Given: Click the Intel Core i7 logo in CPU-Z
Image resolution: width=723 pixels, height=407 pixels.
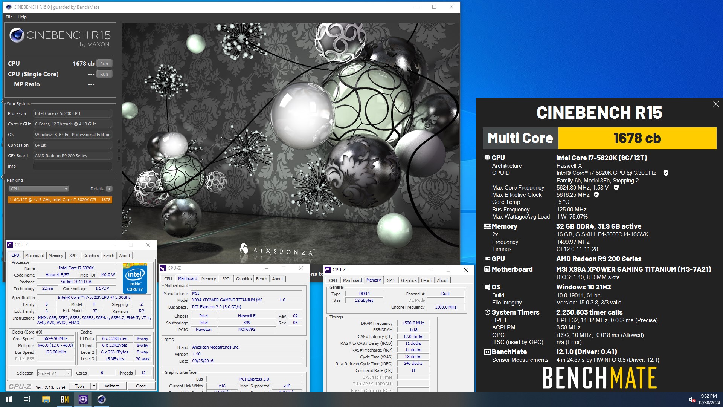Looking at the screenshot, I should tap(135, 278).
